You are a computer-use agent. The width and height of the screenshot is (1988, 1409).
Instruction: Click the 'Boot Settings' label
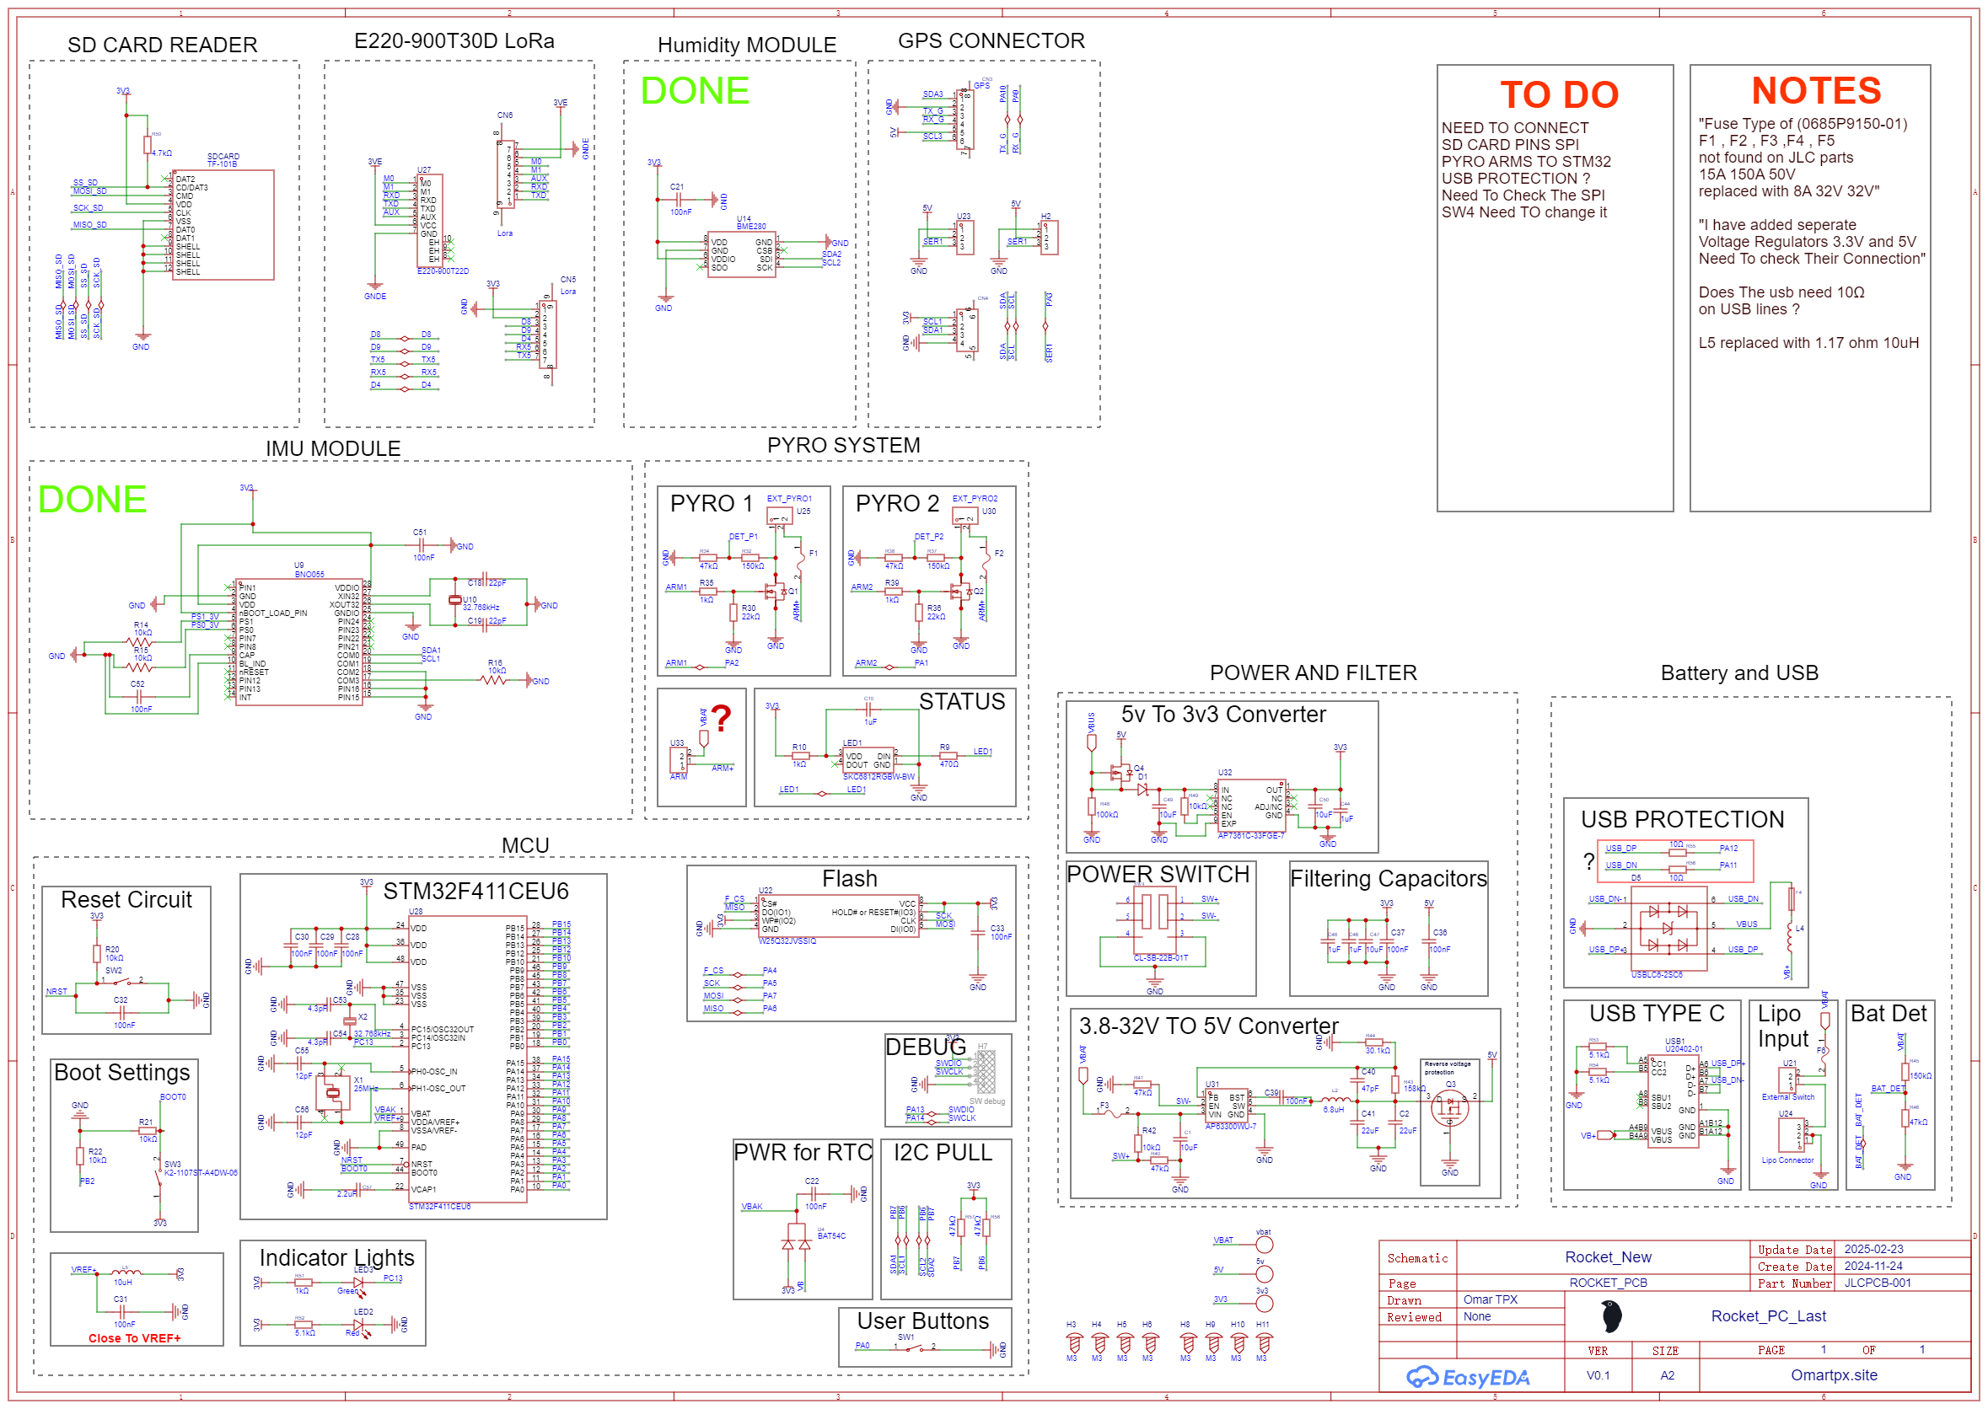(121, 1073)
